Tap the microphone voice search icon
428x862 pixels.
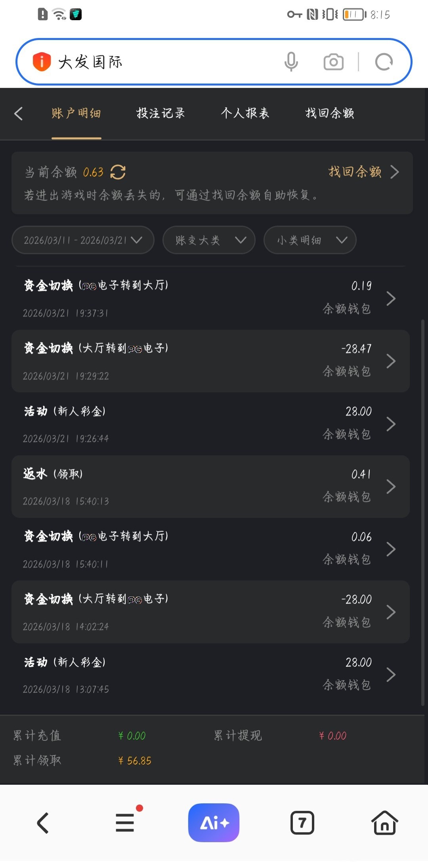[291, 62]
